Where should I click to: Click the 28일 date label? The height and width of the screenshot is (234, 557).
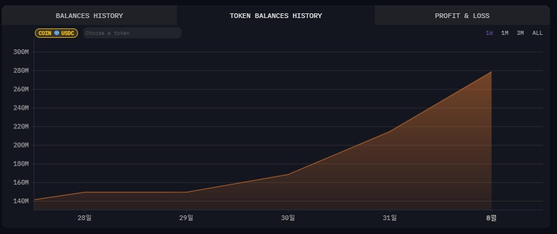click(84, 218)
